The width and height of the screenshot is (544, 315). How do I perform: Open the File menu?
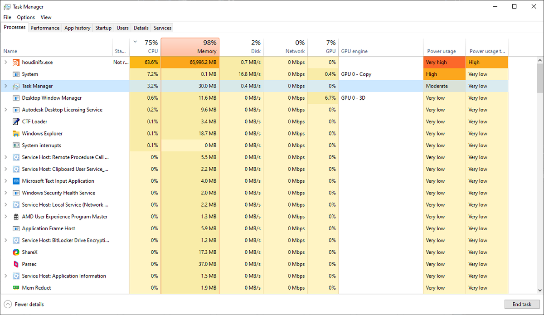[7, 17]
